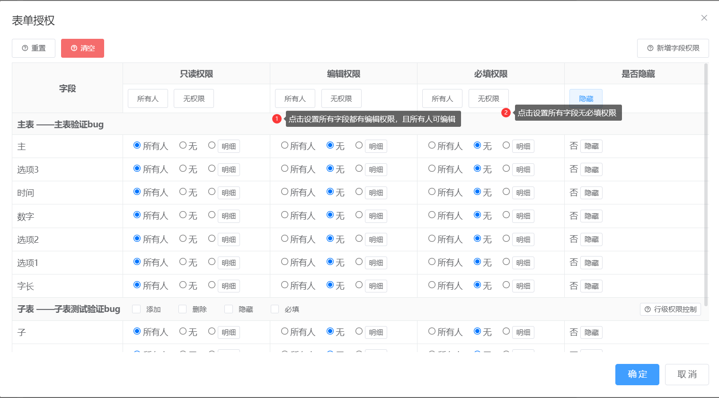
Task: Open 明细 required details for 选项2 field
Action: tap(523, 239)
